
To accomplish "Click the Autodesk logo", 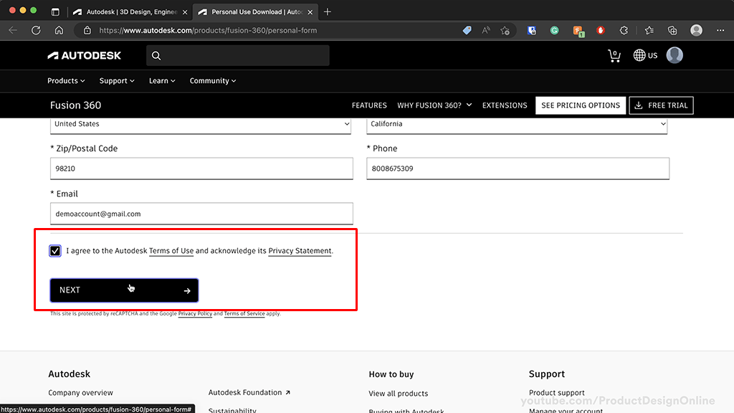I will (x=85, y=55).
